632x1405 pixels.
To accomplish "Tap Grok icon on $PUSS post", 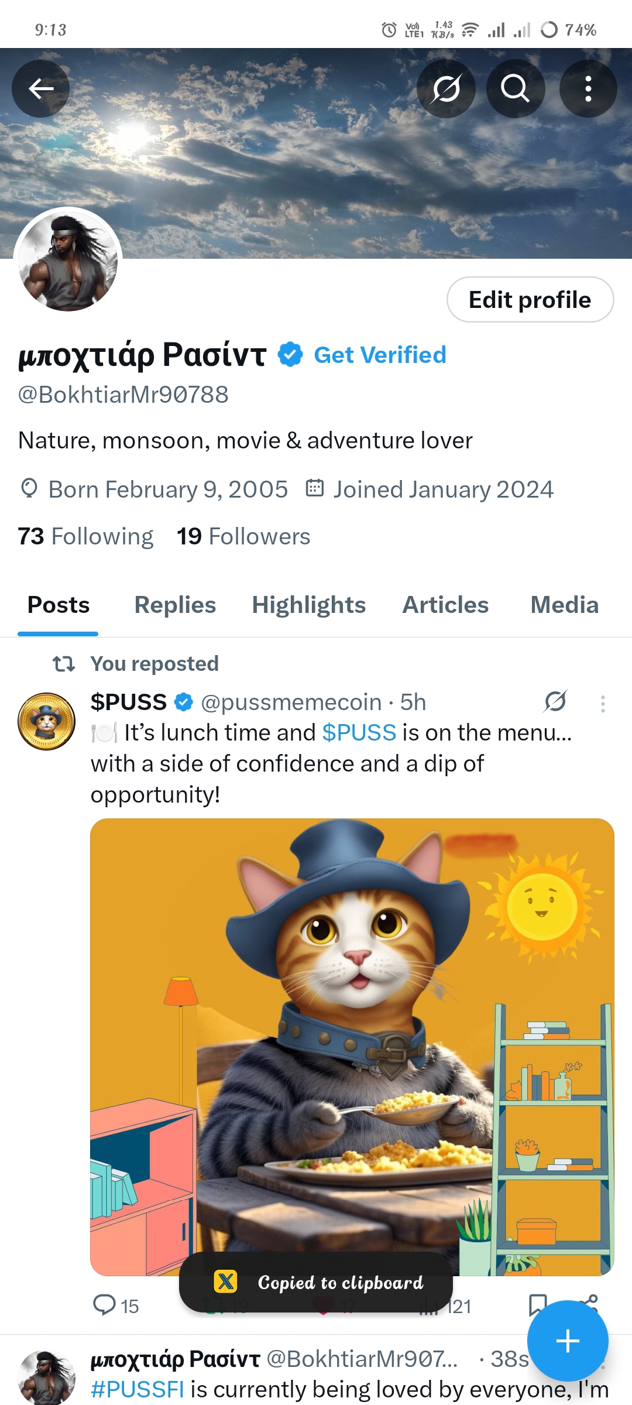I will tap(555, 701).
